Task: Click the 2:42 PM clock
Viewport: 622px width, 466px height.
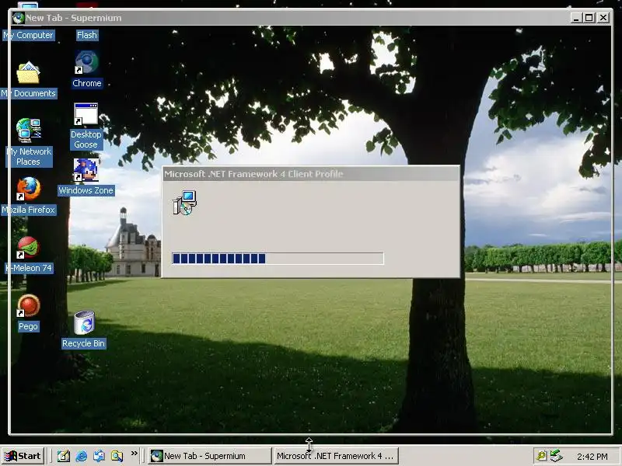Action: click(x=592, y=457)
